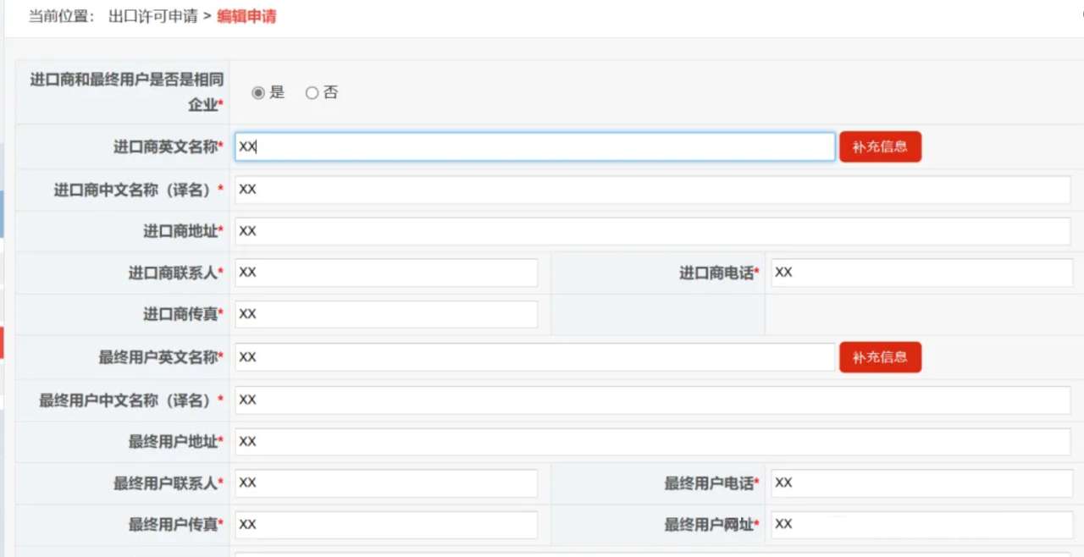Viewport: 1084px width, 557px height.
Task: Click the 进口商传真 text field
Action: coord(386,314)
